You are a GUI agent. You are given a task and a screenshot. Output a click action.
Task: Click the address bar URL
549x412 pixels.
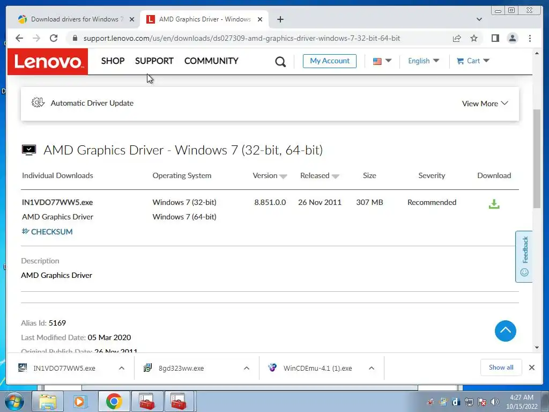coord(242,38)
